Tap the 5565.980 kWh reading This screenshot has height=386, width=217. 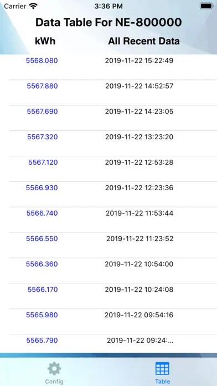(x=42, y=315)
